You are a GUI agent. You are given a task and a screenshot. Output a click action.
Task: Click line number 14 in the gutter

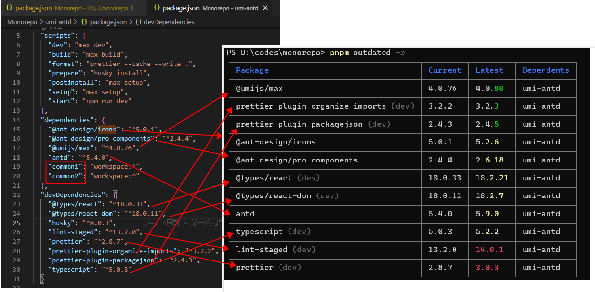coord(17,120)
